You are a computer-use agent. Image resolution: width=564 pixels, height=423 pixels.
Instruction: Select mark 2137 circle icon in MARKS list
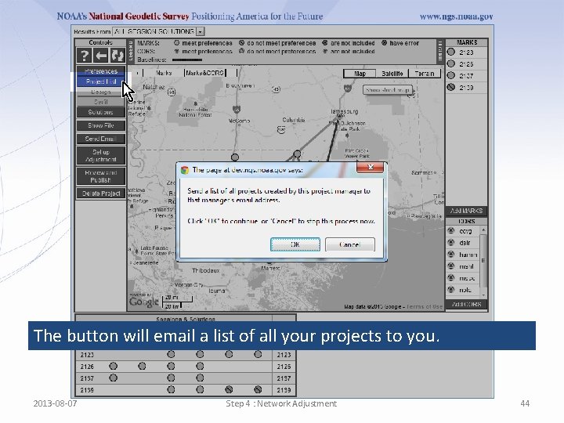pyautogui.click(x=450, y=75)
